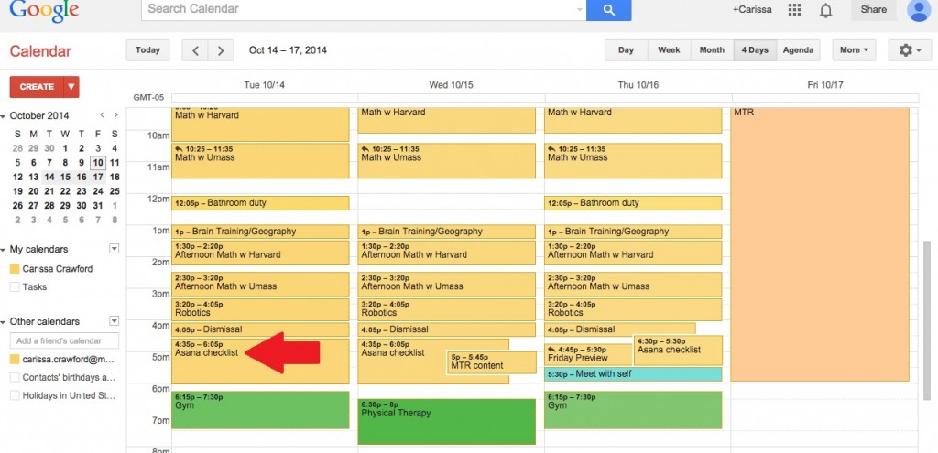938x453 pixels.
Task: Open the Create button dropdown arrow
Action: 71,87
